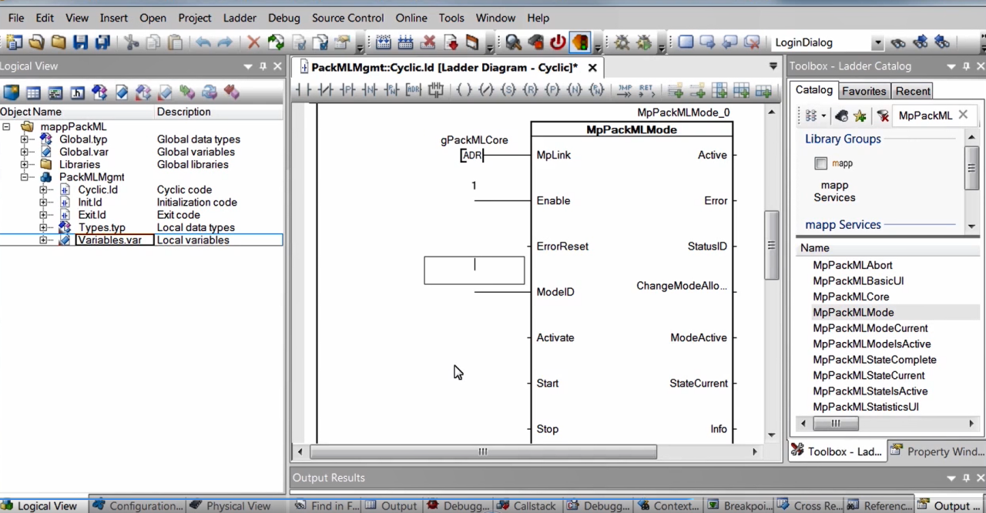The width and height of the screenshot is (986, 513).
Task: Open the LoginDialog dropdown list
Action: (877, 43)
